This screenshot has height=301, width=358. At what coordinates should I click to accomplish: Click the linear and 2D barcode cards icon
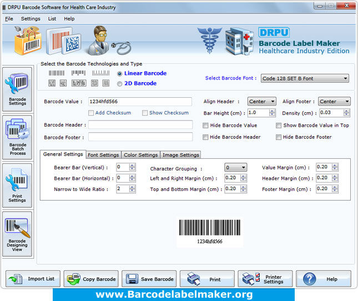pos(64,41)
